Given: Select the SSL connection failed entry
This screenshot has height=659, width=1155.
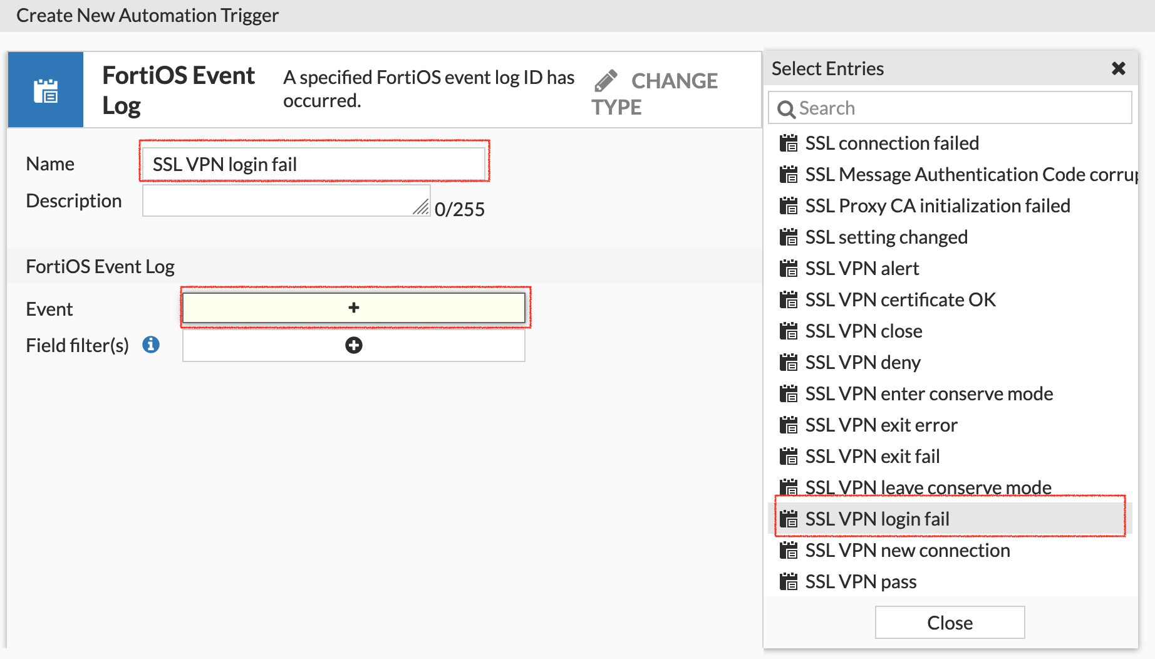Looking at the screenshot, I should pyautogui.click(x=891, y=143).
